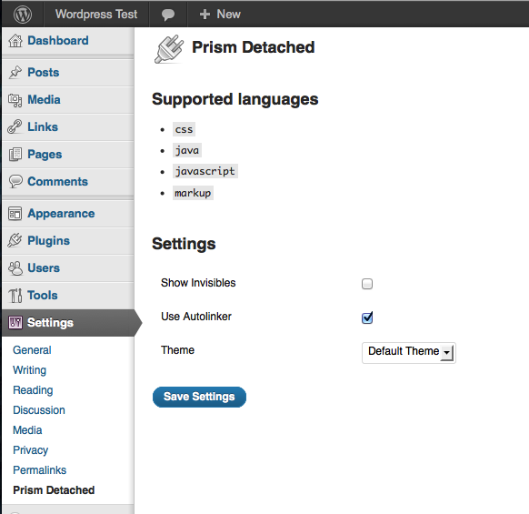This screenshot has width=529, height=514.
Task: Click the WordPress logo icon
Action: click(23, 15)
